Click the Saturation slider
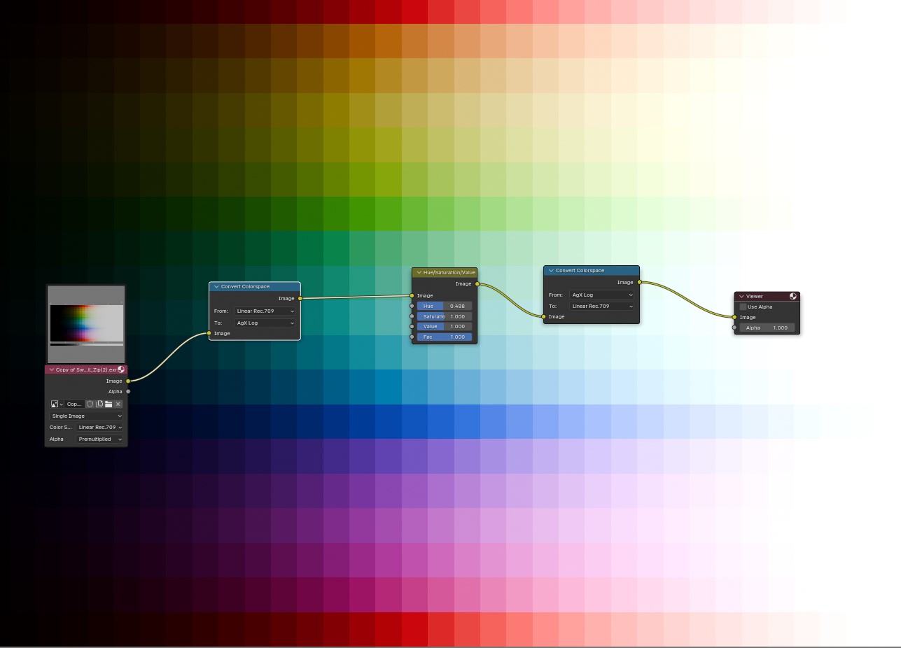Screen dimensions: 901x648 (445, 316)
